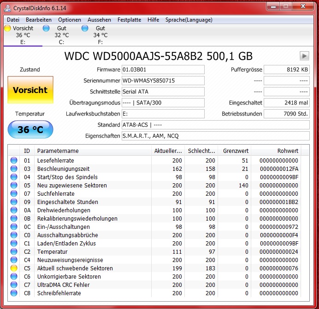Open the Datei menu
Image resolution: width=319 pixels, height=309 pixels.
[x=13, y=20]
